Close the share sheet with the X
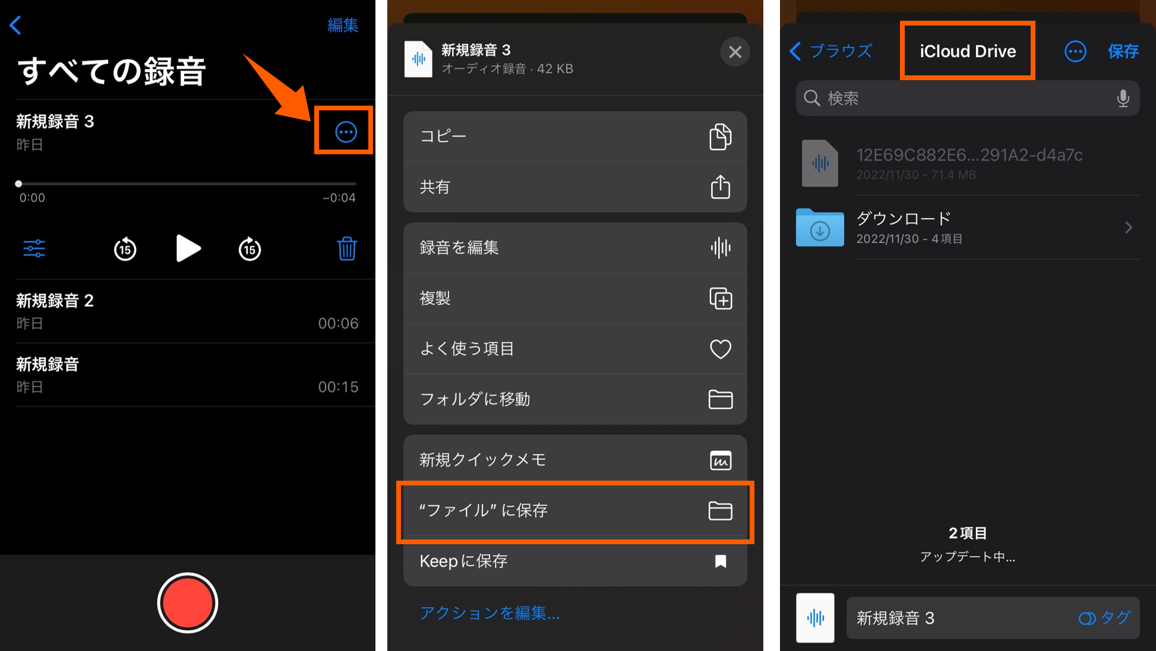Image resolution: width=1156 pixels, height=651 pixels. [735, 52]
